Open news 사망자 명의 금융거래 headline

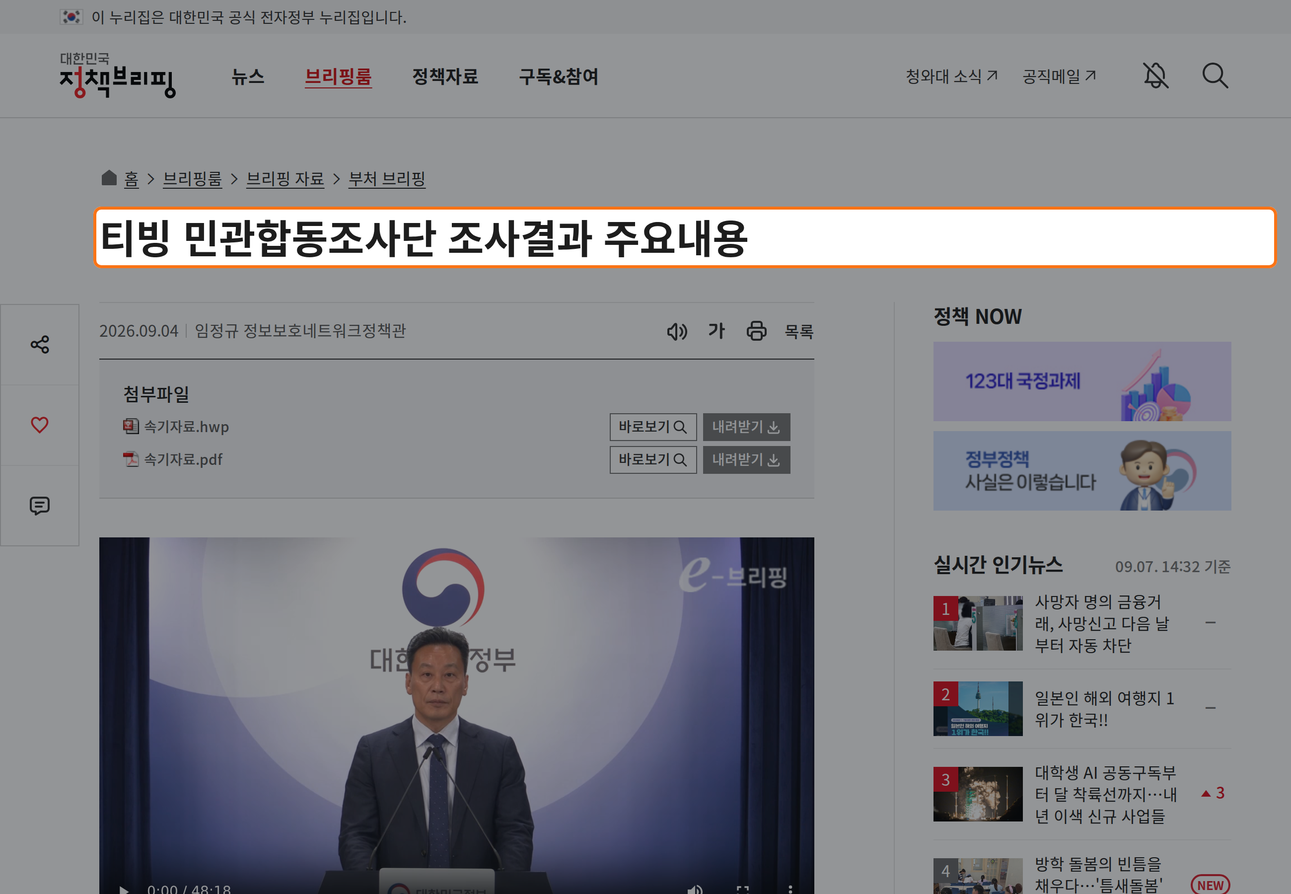click(x=1102, y=623)
